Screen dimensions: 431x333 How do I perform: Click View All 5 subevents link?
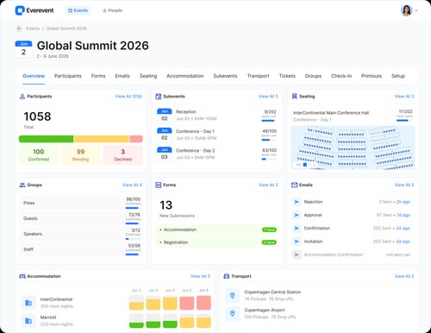pyautogui.click(x=268, y=97)
